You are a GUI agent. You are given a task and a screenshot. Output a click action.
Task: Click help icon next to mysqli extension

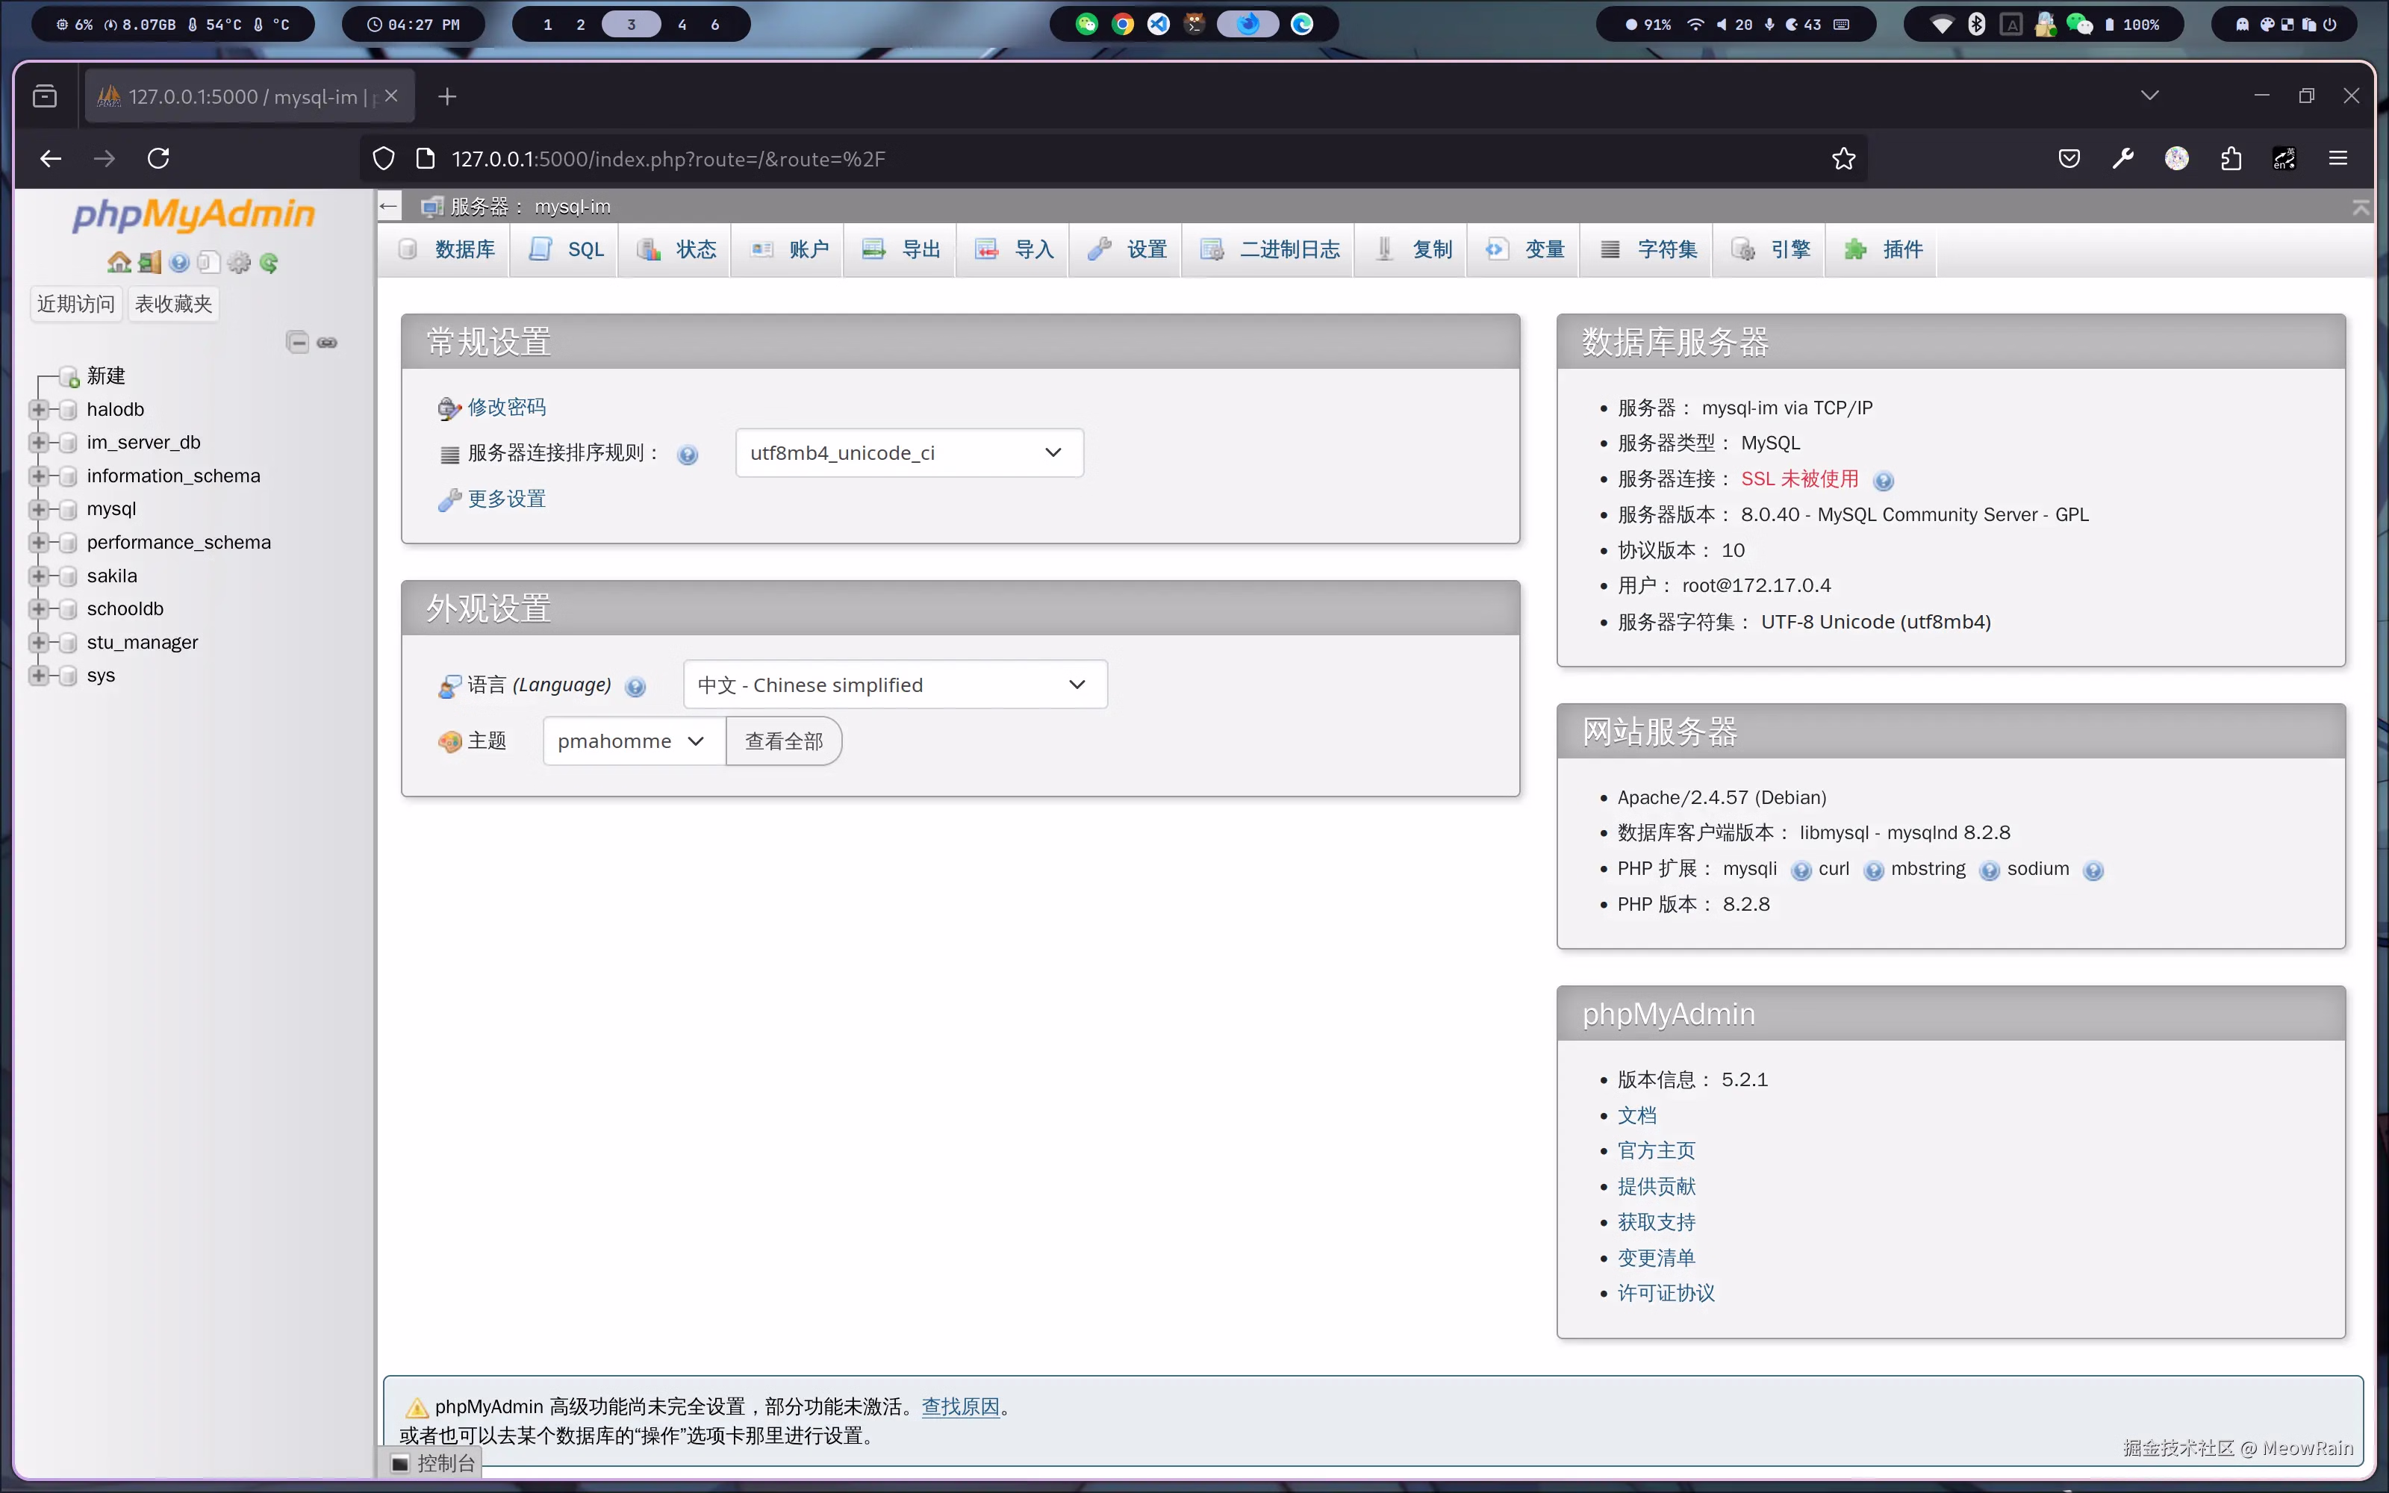click(1800, 870)
